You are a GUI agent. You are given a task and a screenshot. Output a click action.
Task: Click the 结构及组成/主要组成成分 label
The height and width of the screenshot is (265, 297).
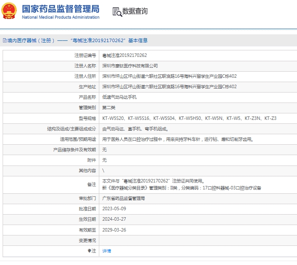pyautogui.click(x=72, y=129)
